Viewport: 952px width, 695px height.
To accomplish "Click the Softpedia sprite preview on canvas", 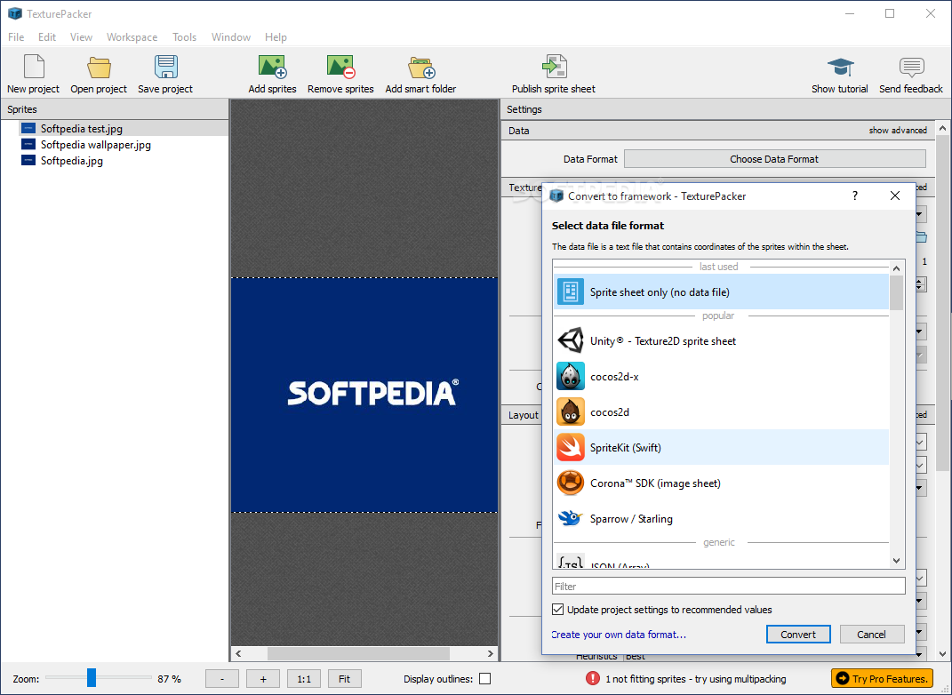I will (364, 395).
